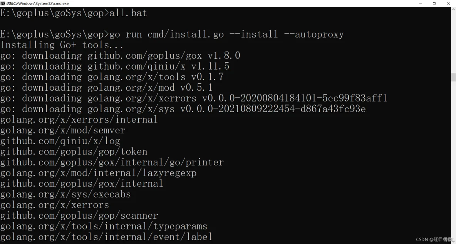This screenshot has width=456, height=244.
Task: Click the 'Installing Go+ tools...' line
Action: [x=62, y=45]
